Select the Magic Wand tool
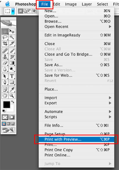 pos(12,38)
